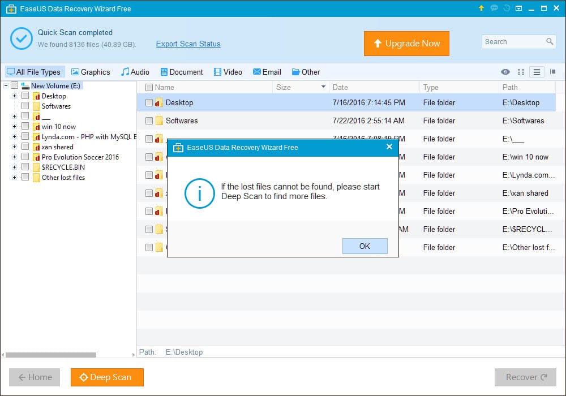Check the Softwares row checkbox in file list

(149, 120)
